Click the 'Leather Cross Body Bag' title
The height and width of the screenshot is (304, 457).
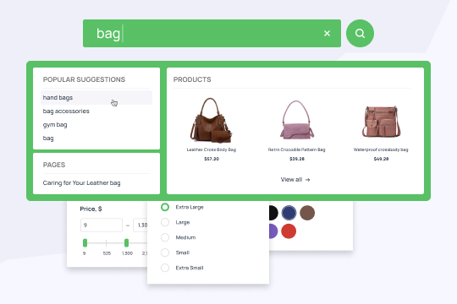212,149
